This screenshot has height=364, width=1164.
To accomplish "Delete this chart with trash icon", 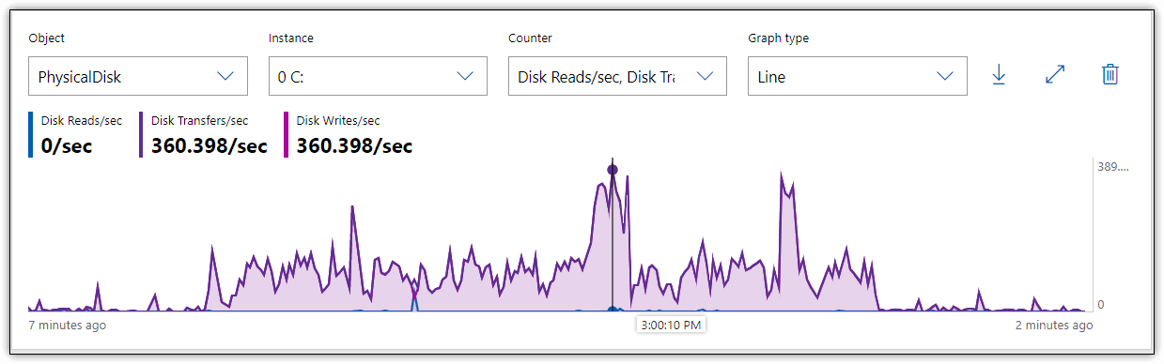I will point(1110,75).
